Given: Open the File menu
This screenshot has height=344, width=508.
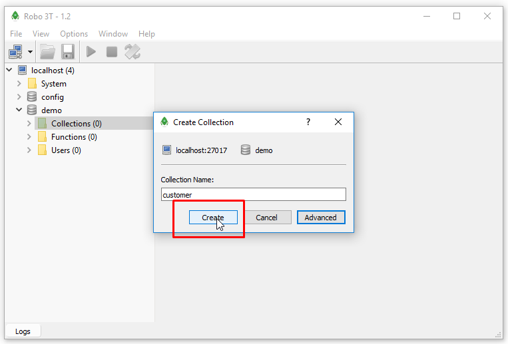Looking at the screenshot, I should point(16,34).
